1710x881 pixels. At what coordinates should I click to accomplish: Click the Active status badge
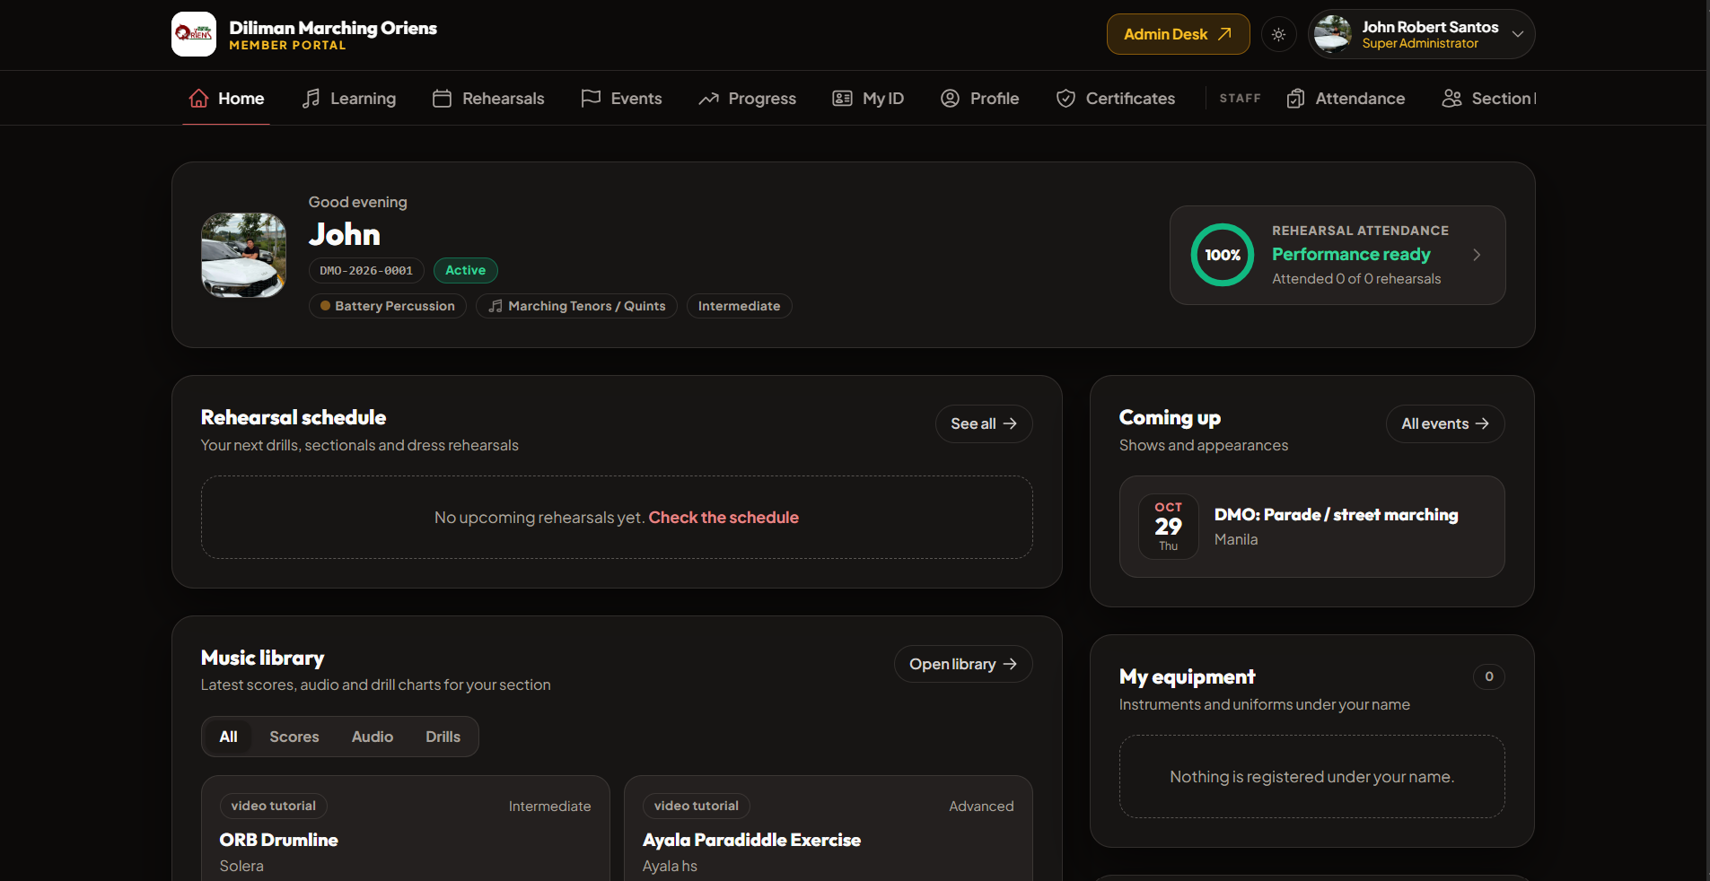tap(465, 270)
